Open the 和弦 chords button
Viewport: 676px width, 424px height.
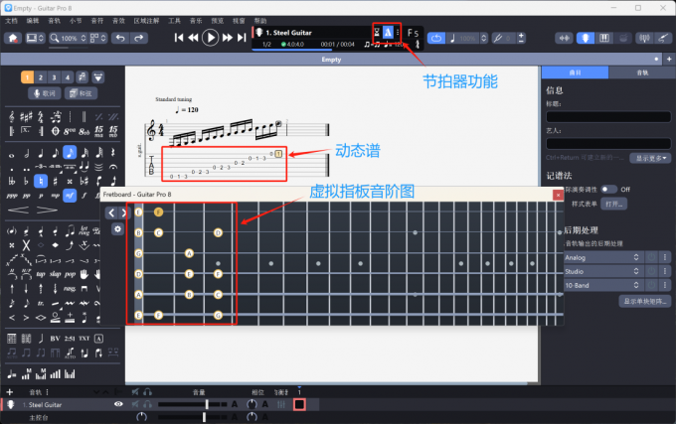tap(82, 93)
